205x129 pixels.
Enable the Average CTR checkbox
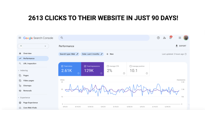pos(108,66)
